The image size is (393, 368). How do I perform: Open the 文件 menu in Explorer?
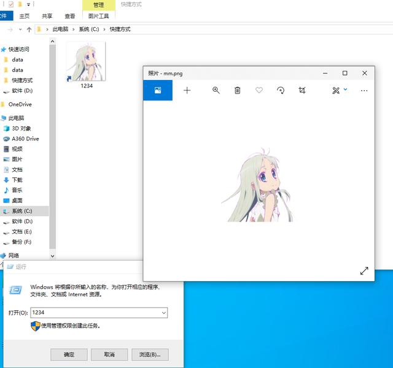pyautogui.click(x=6, y=16)
